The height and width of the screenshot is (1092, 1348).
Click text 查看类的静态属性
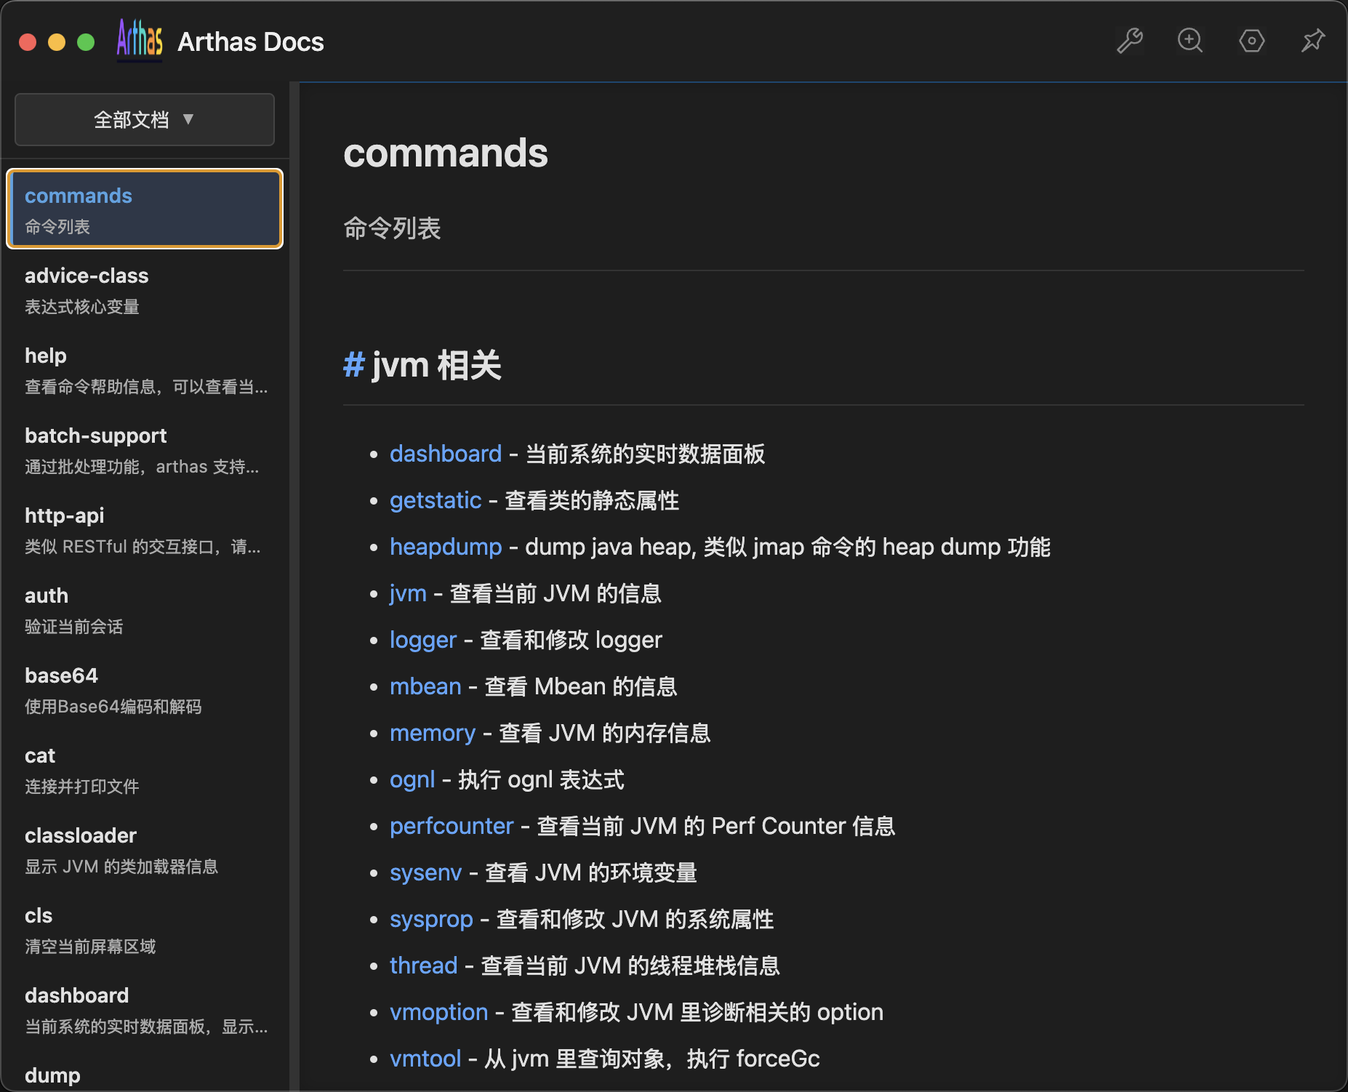pos(592,500)
